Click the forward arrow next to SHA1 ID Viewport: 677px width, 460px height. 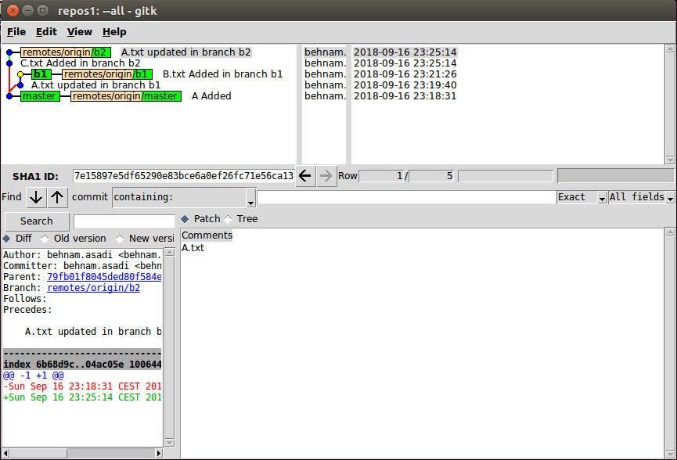[x=326, y=176]
